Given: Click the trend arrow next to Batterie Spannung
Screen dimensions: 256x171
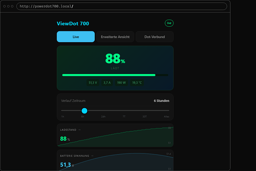Looking at the screenshot, I should point(92,156).
